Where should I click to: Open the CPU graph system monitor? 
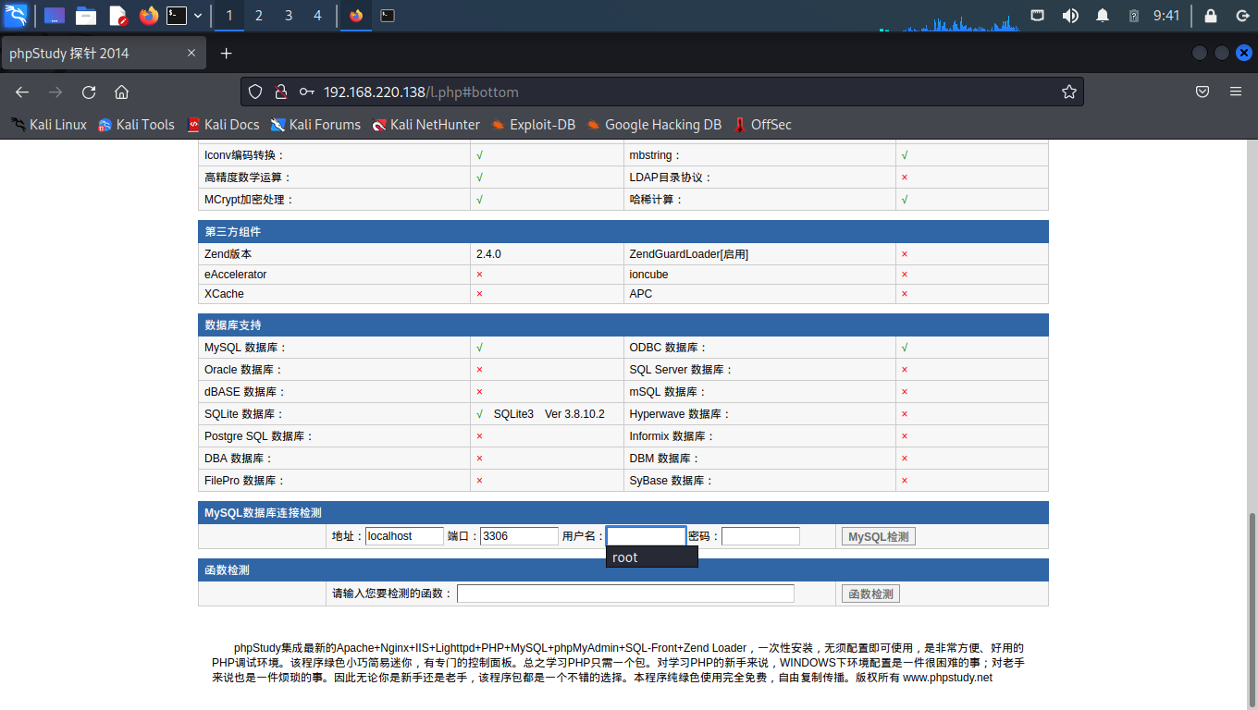(949, 17)
